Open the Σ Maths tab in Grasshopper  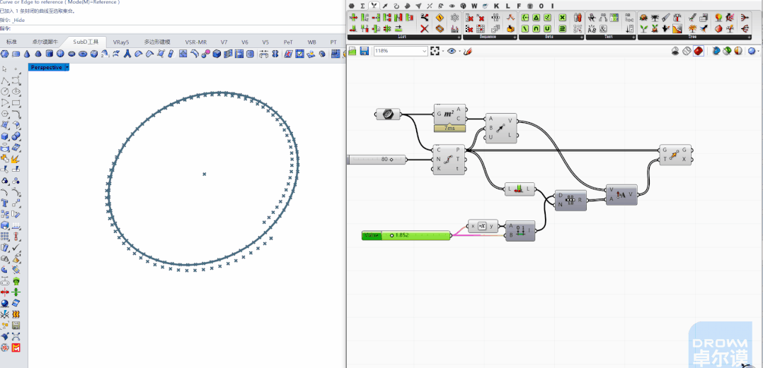[362, 6]
